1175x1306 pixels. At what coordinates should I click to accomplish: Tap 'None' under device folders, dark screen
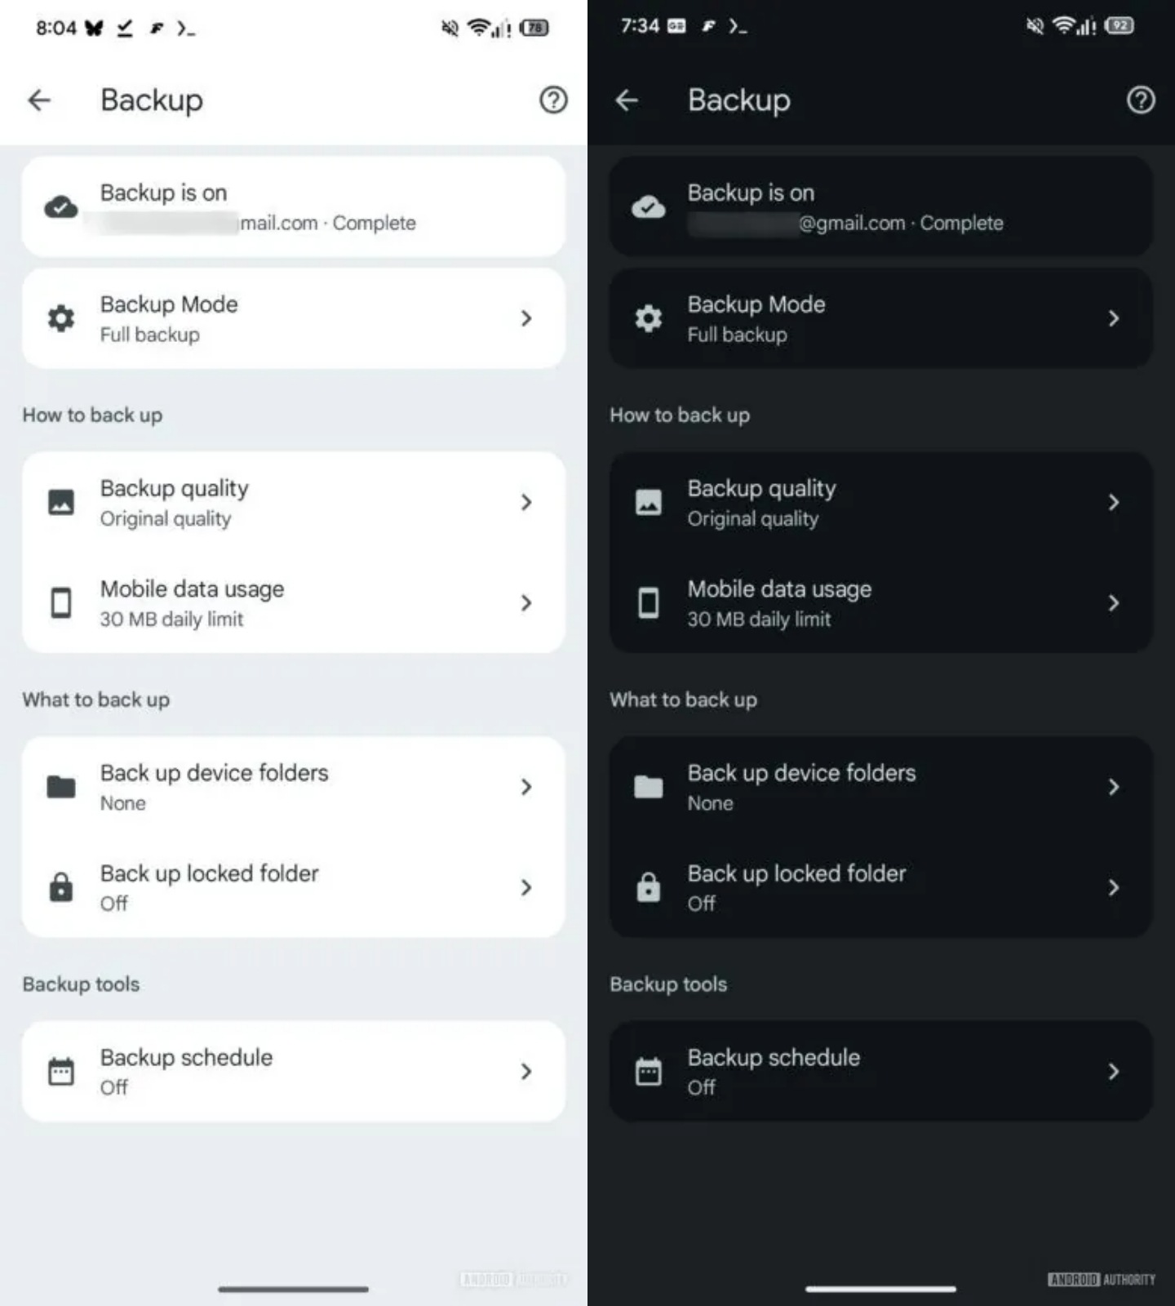(x=710, y=803)
